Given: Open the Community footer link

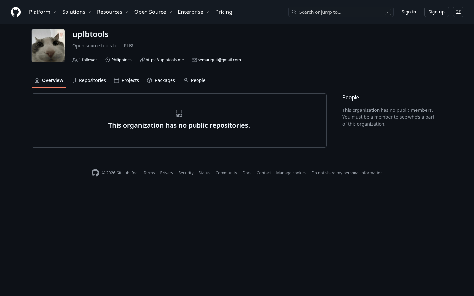Looking at the screenshot, I should point(226,173).
